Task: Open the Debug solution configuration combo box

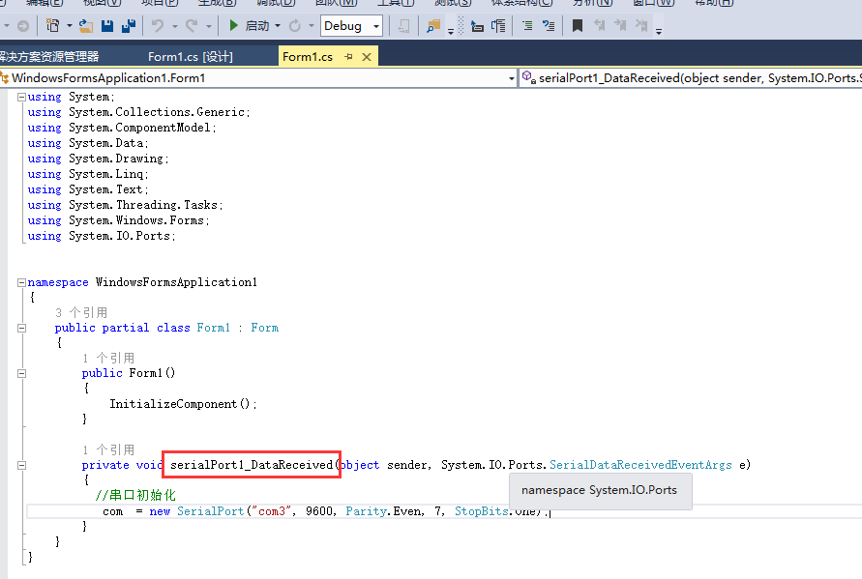Action: [x=351, y=25]
